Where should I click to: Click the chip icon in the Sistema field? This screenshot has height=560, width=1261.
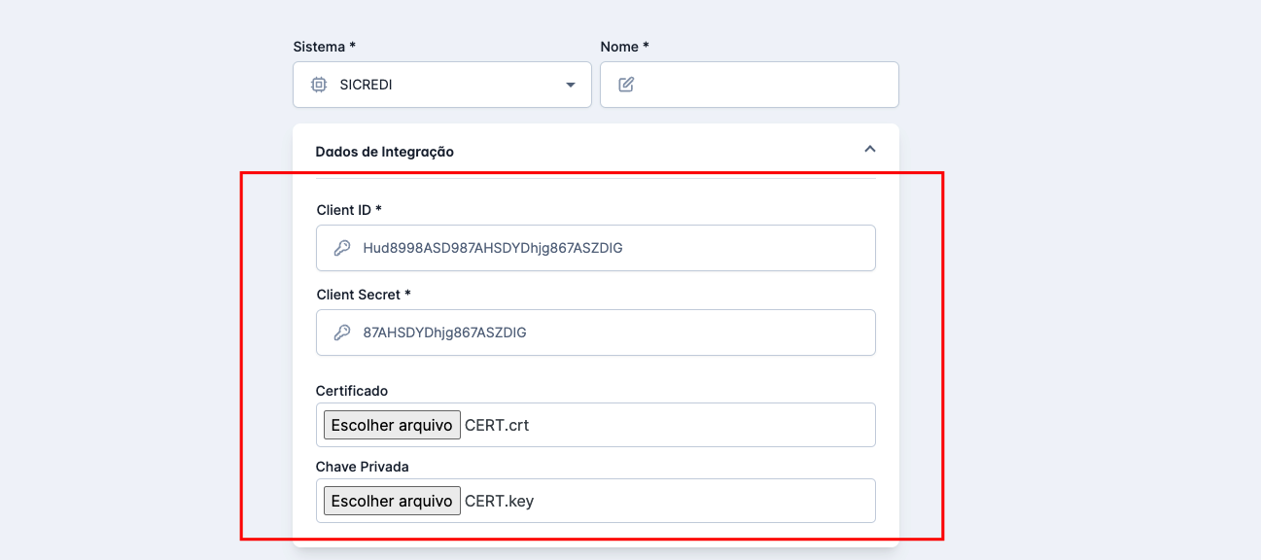318,85
